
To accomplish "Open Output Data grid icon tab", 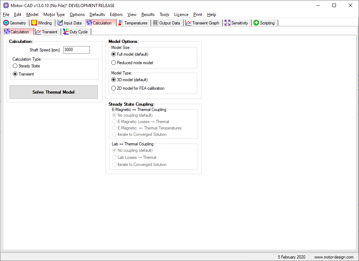I will (x=155, y=23).
